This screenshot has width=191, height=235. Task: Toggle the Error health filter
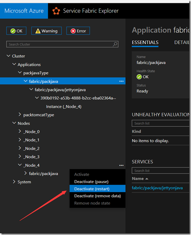click(x=78, y=31)
